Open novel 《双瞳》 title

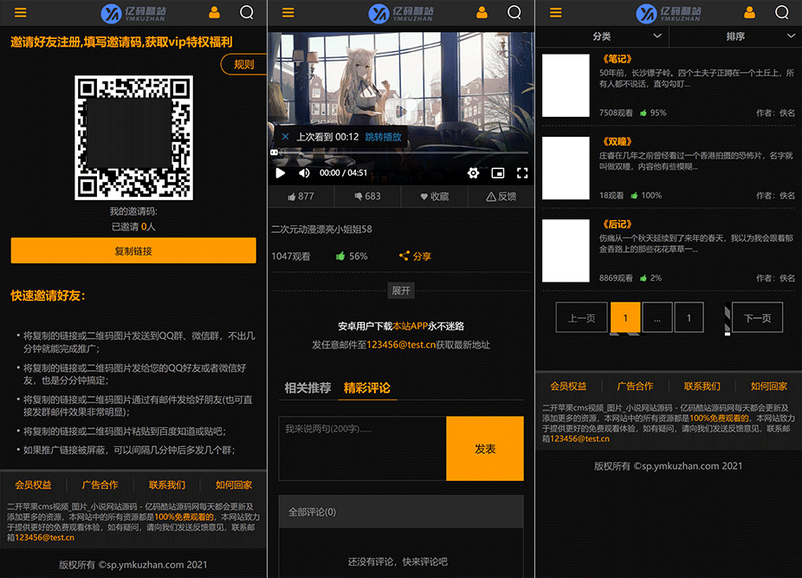pos(618,141)
